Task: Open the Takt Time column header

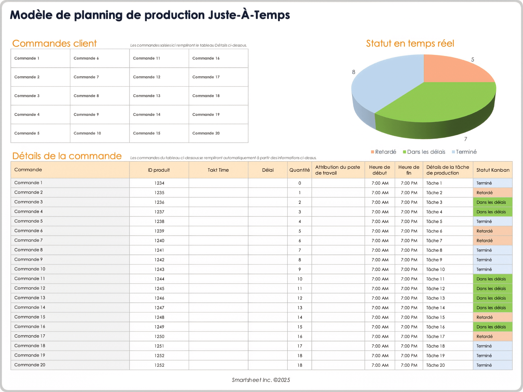Action: click(x=218, y=170)
